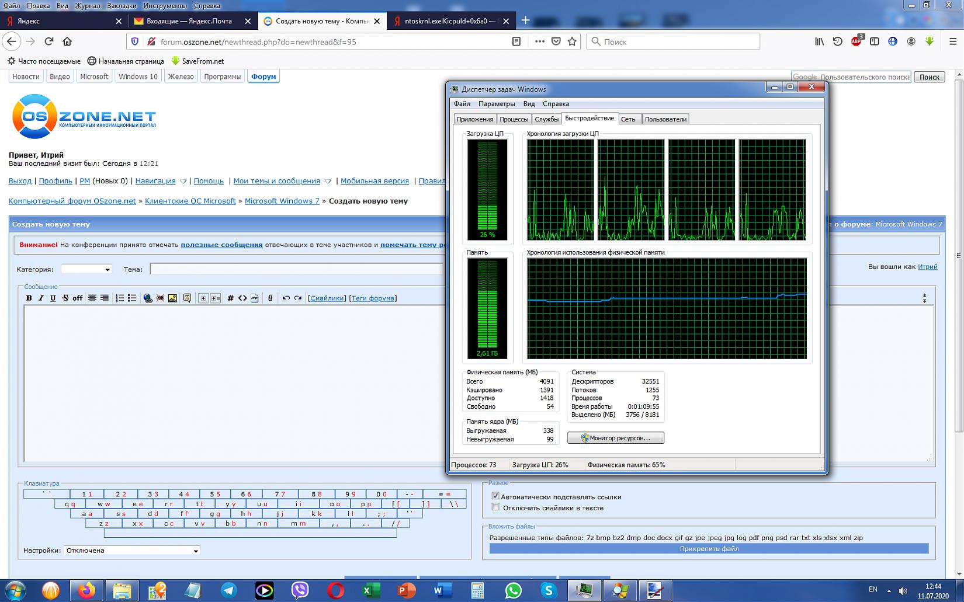Click the paperclip attachment icon
Viewport: 964px width, 602px height.
(x=270, y=298)
